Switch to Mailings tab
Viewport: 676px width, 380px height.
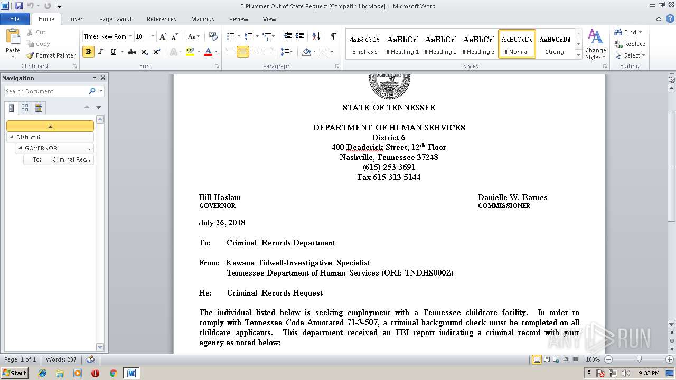click(x=203, y=19)
